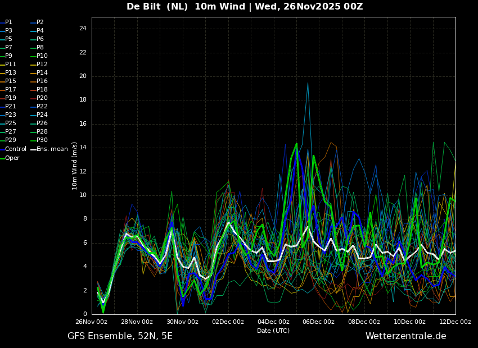The image size is (478, 348).
Task: Click the 28Nov 00z axis label
Action: click(x=137, y=322)
